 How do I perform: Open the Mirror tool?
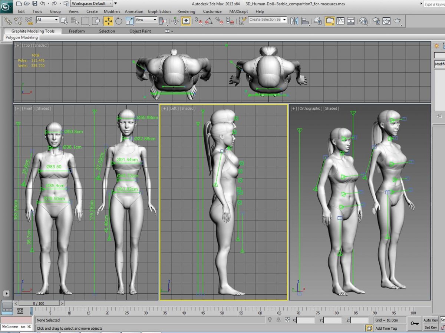click(294, 21)
